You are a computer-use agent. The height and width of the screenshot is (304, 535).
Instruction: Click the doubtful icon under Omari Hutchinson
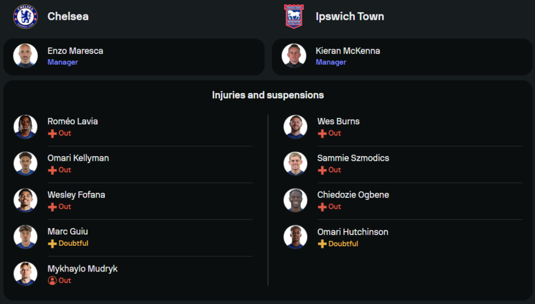322,244
